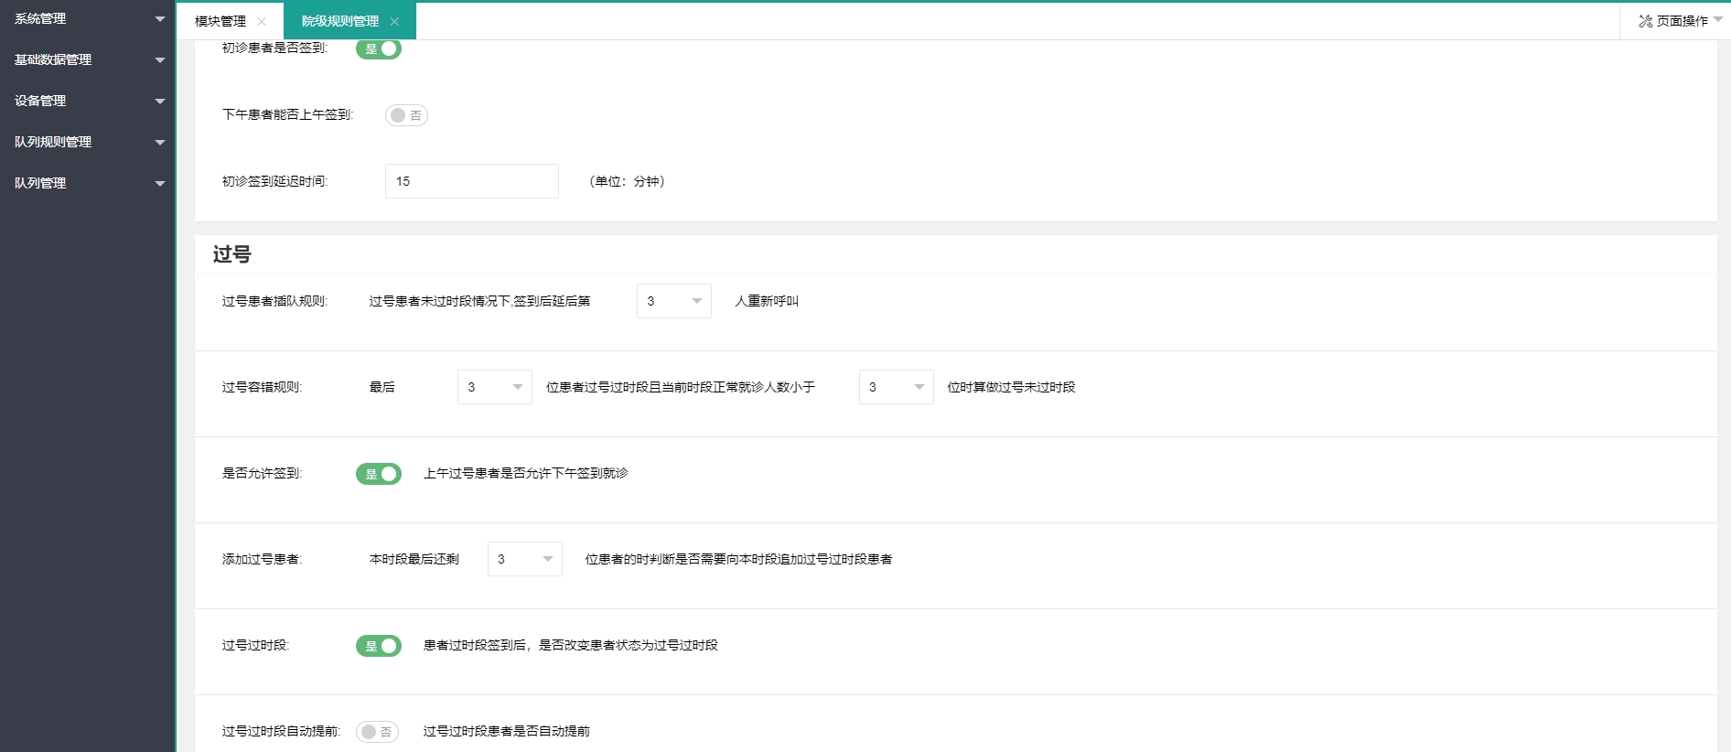Click the 人重新呼叫 text
The image size is (1731, 752).
(x=767, y=301)
